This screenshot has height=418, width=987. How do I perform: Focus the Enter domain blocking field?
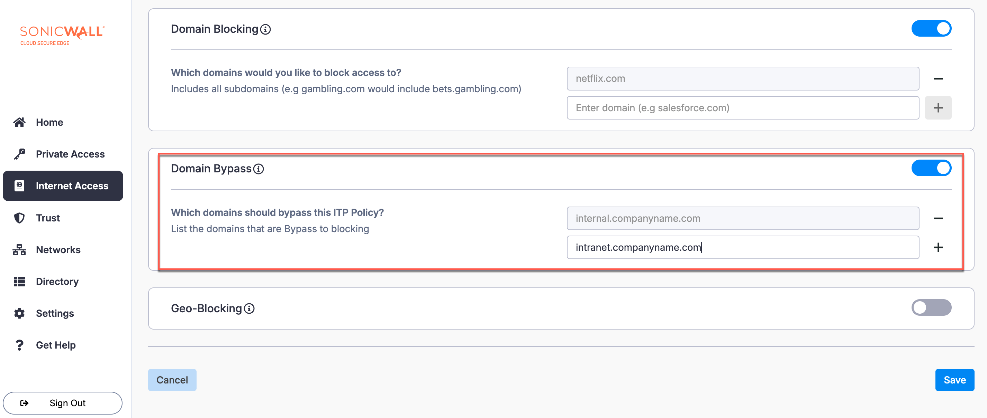[743, 108]
